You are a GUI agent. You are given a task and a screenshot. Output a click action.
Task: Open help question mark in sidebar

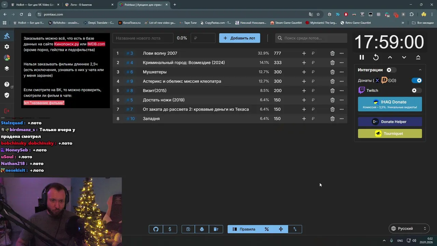[7, 84]
